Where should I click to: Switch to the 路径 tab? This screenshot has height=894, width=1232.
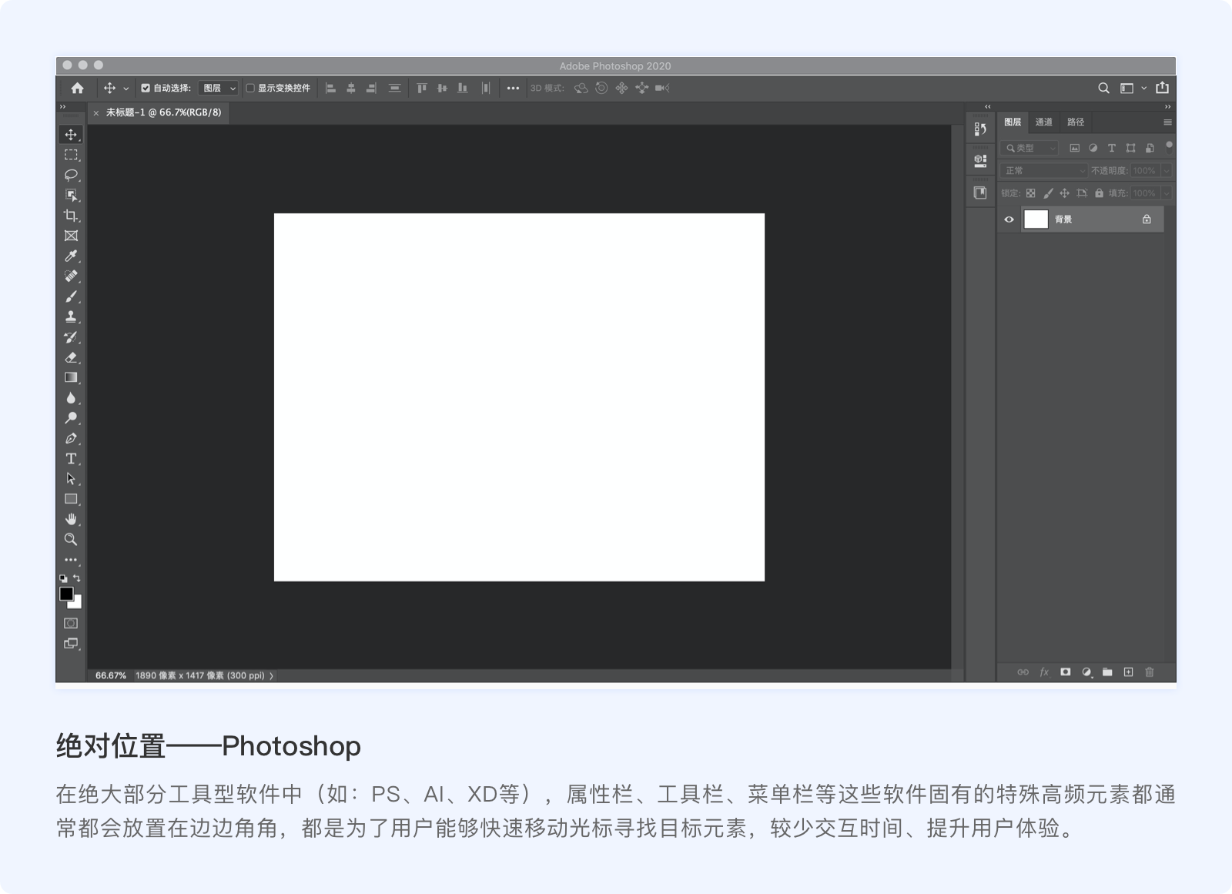click(x=1076, y=122)
